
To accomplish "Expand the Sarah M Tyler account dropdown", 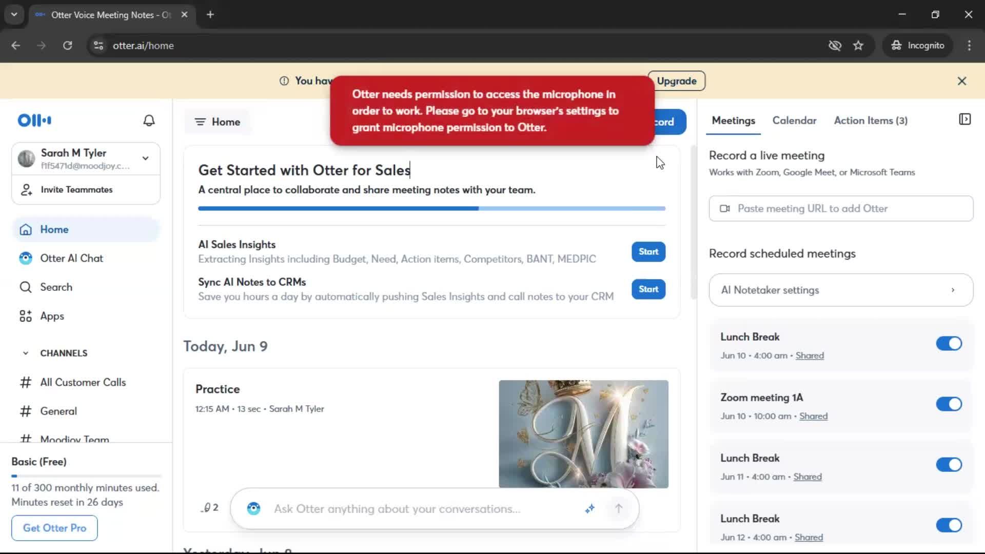I will (x=146, y=159).
